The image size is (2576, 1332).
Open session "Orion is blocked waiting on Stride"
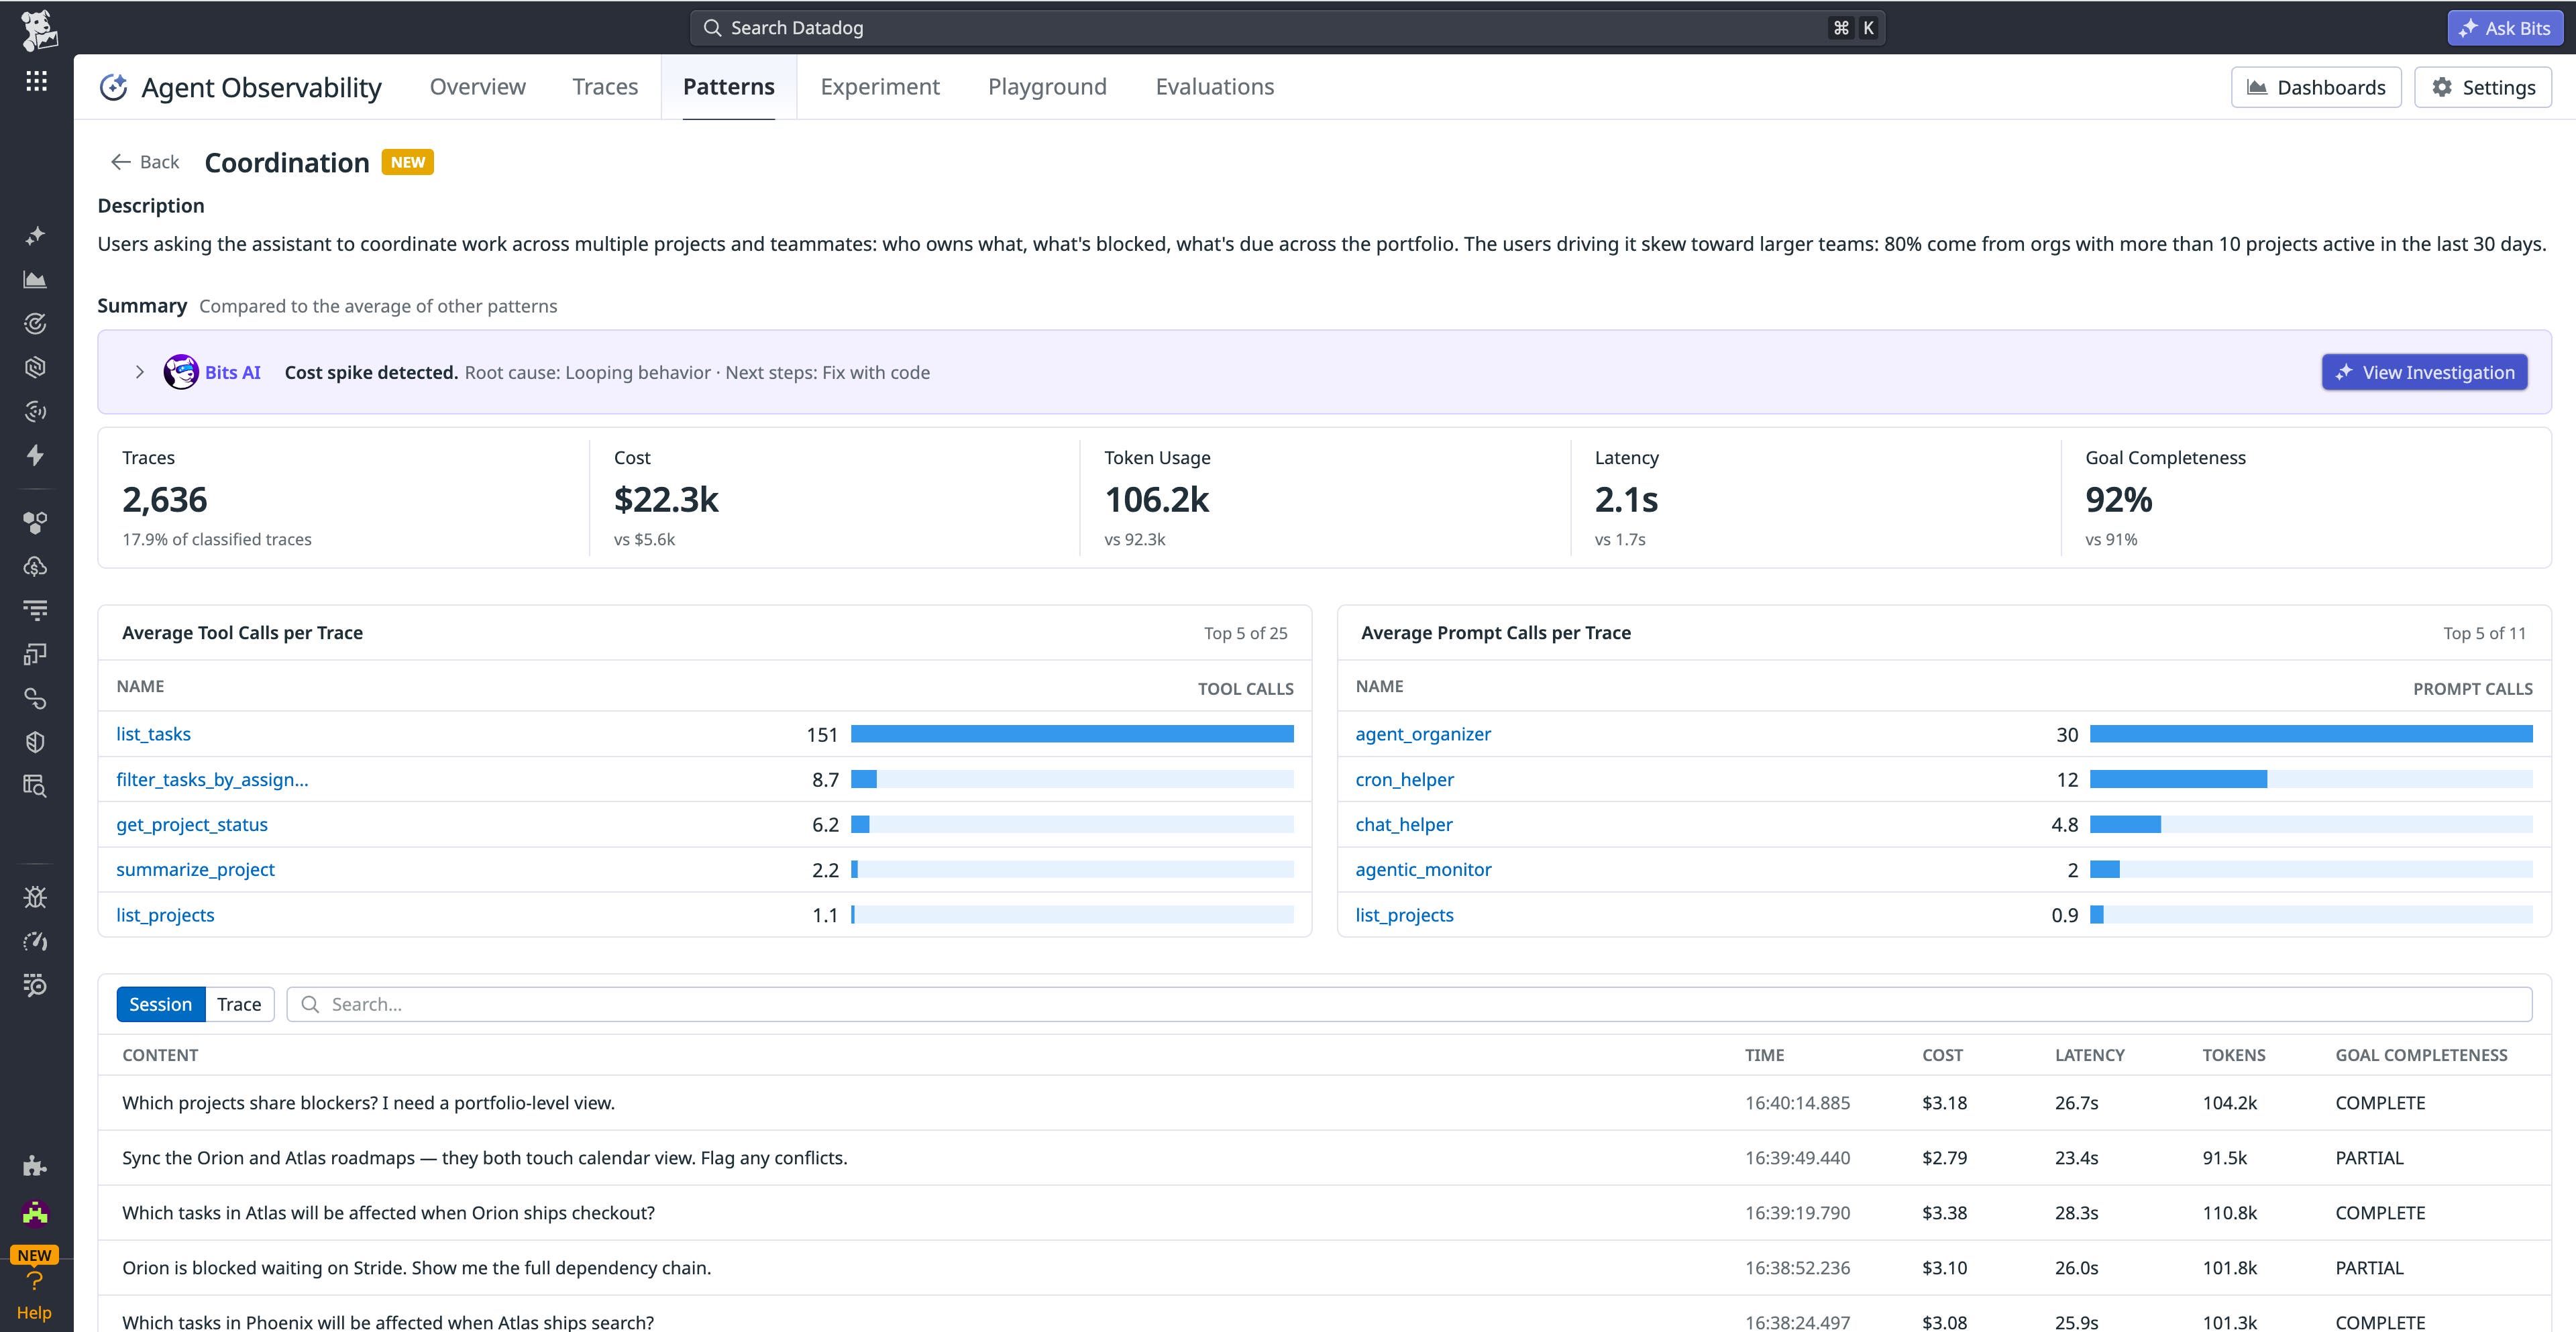click(1324, 1268)
